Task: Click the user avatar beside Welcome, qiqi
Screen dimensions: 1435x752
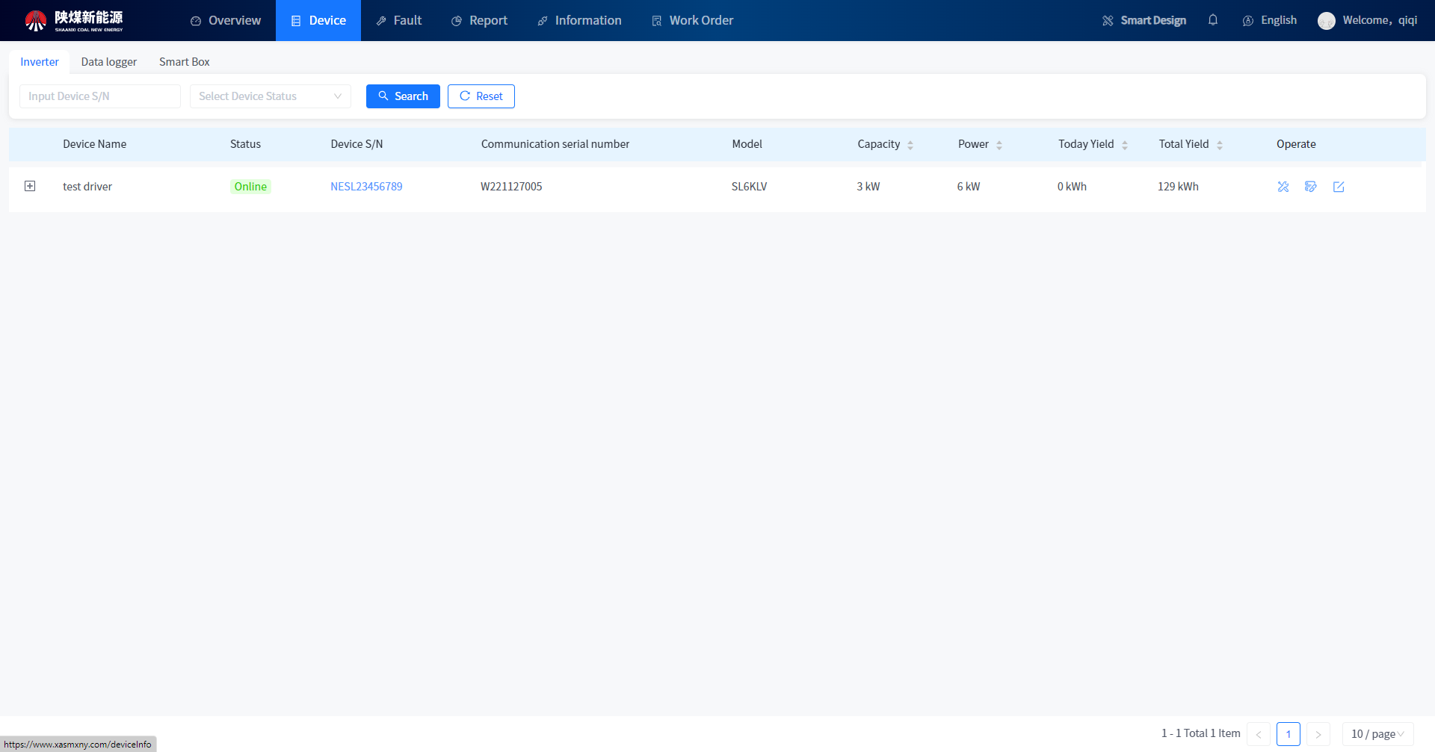Action: point(1327,21)
